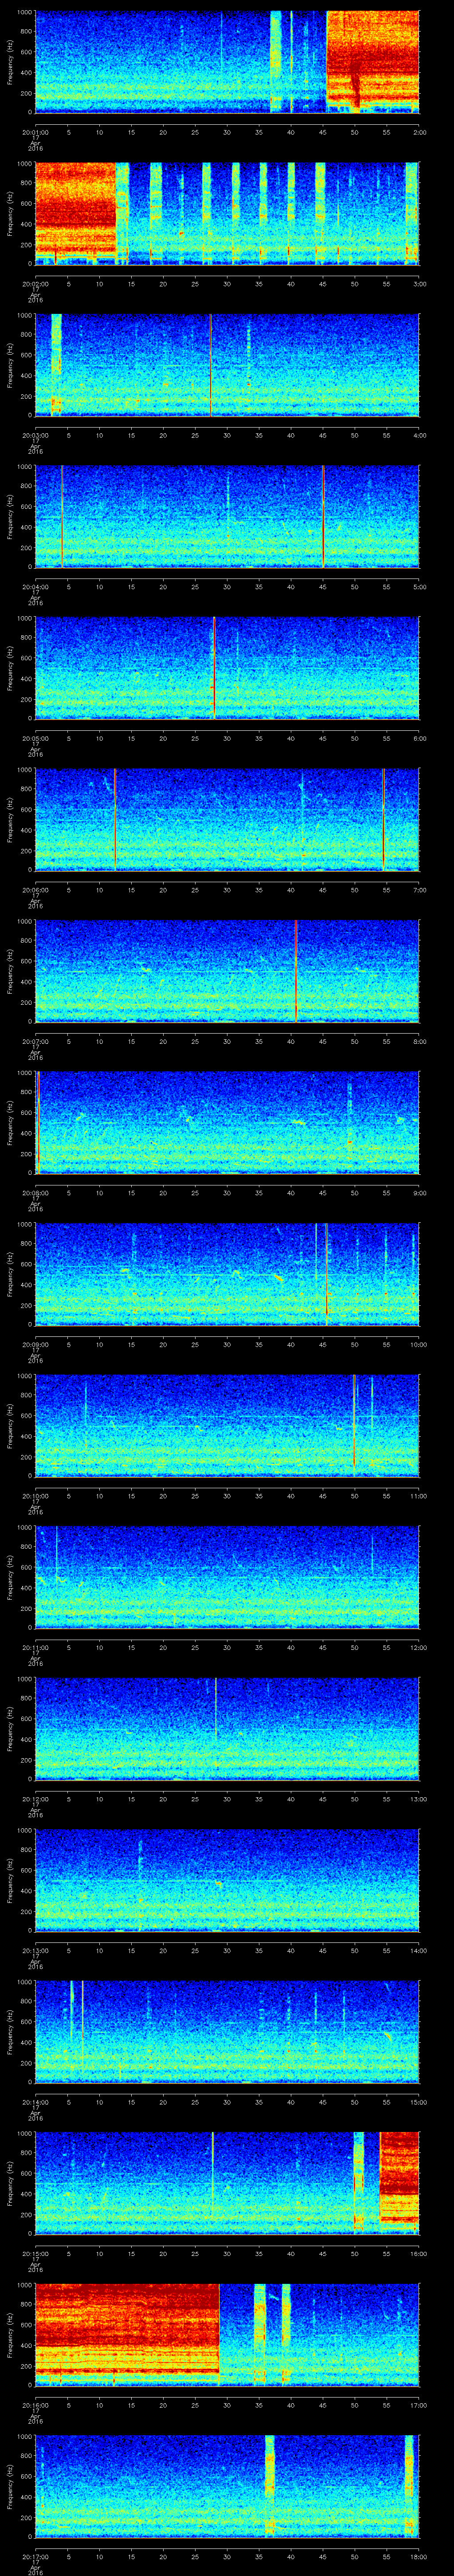
Task: Click the 10:00 end-of-axis label
Action: pyautogui.click(x=418, y=1344)
